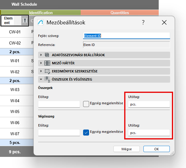Click the 5 pcs. subtotal row

tap(17, 142)
